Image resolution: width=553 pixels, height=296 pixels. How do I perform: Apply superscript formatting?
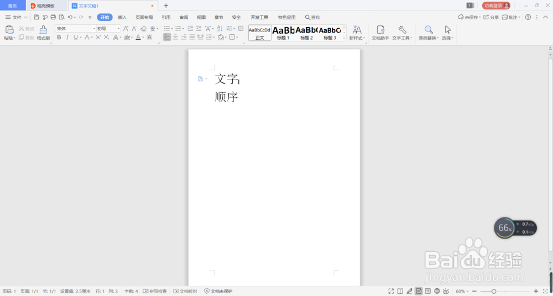[98, 37]
